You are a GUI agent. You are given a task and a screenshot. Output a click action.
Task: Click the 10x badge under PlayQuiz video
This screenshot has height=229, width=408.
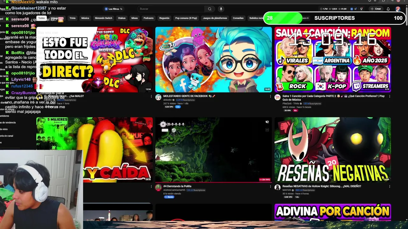[295, 110]
